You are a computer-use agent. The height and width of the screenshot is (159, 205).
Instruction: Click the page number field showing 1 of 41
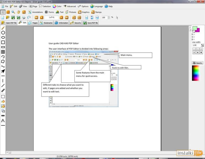51,17
